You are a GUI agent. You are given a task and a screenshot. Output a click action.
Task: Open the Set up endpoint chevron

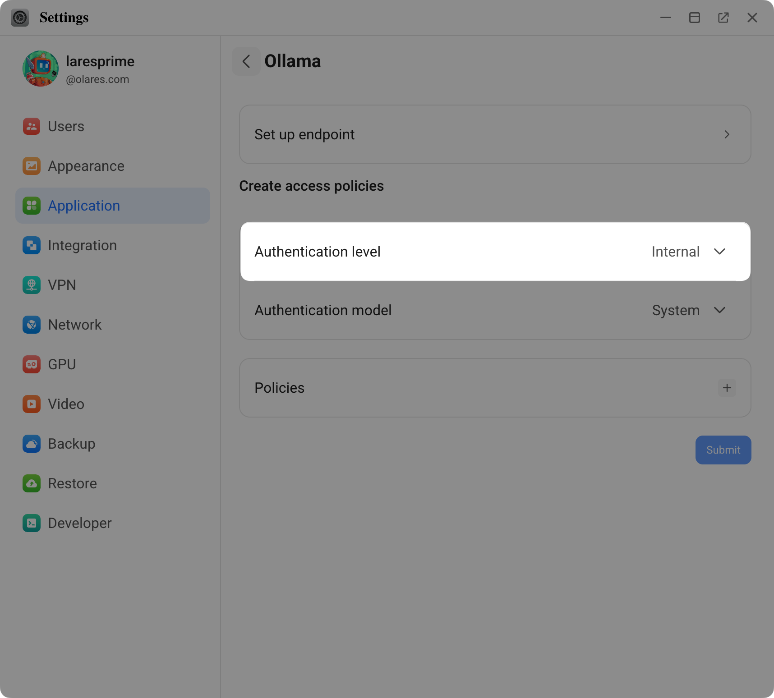click(727, 134)
